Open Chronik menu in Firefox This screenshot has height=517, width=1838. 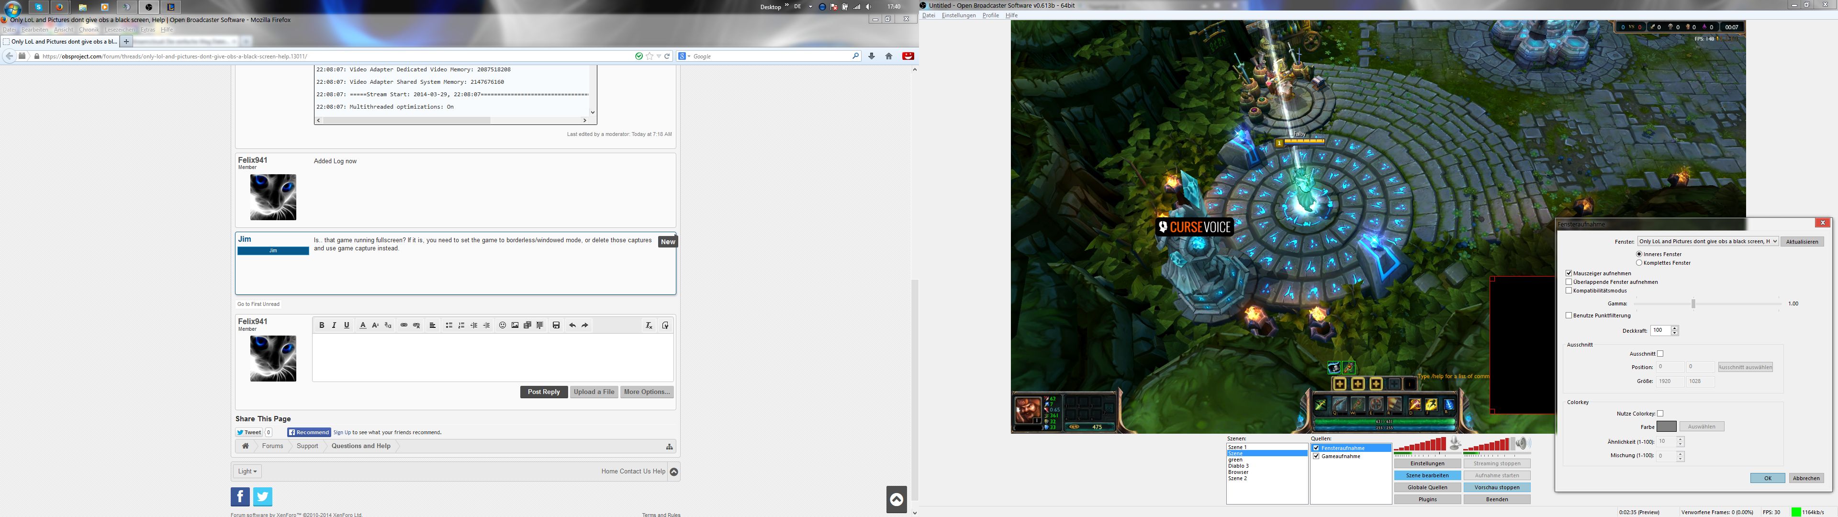89,30
